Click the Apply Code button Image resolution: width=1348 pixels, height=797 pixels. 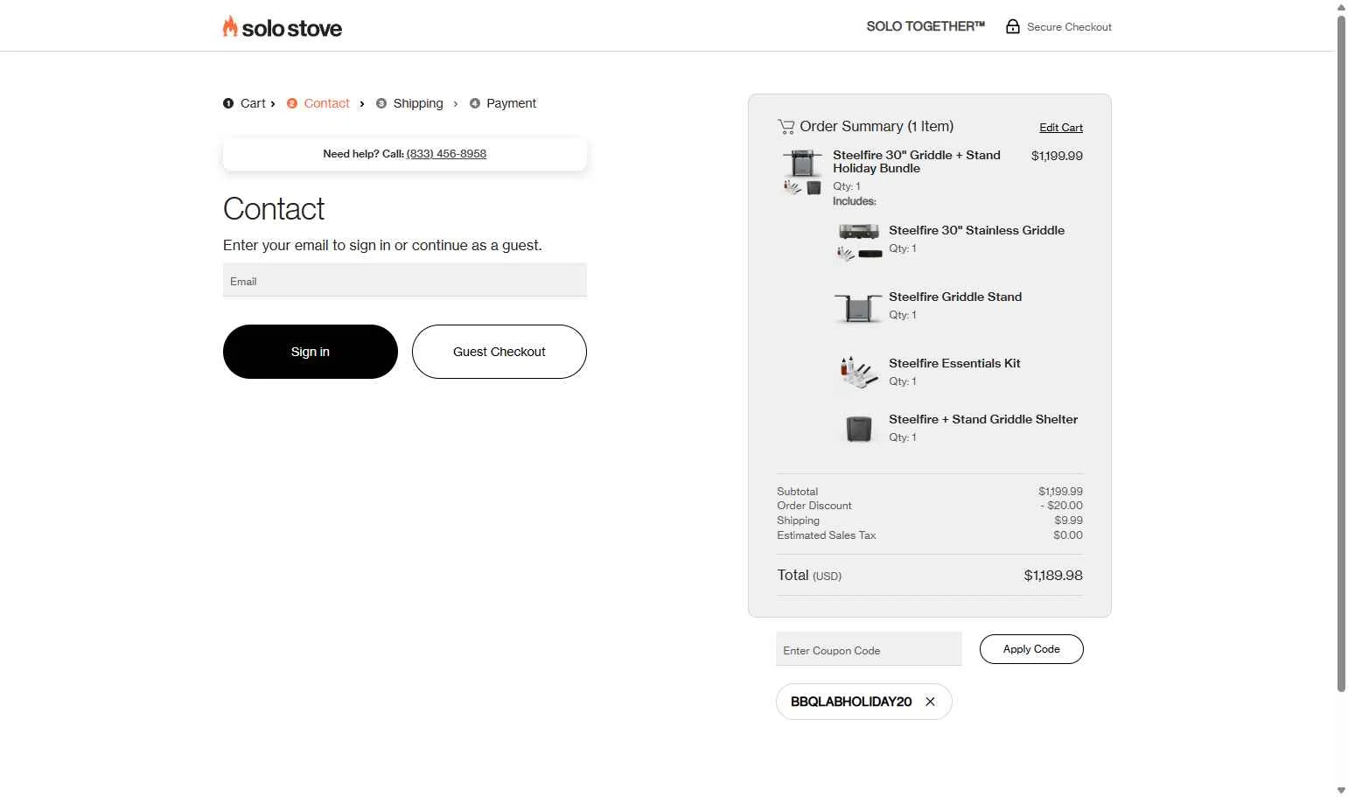(x=1031, y=649)
